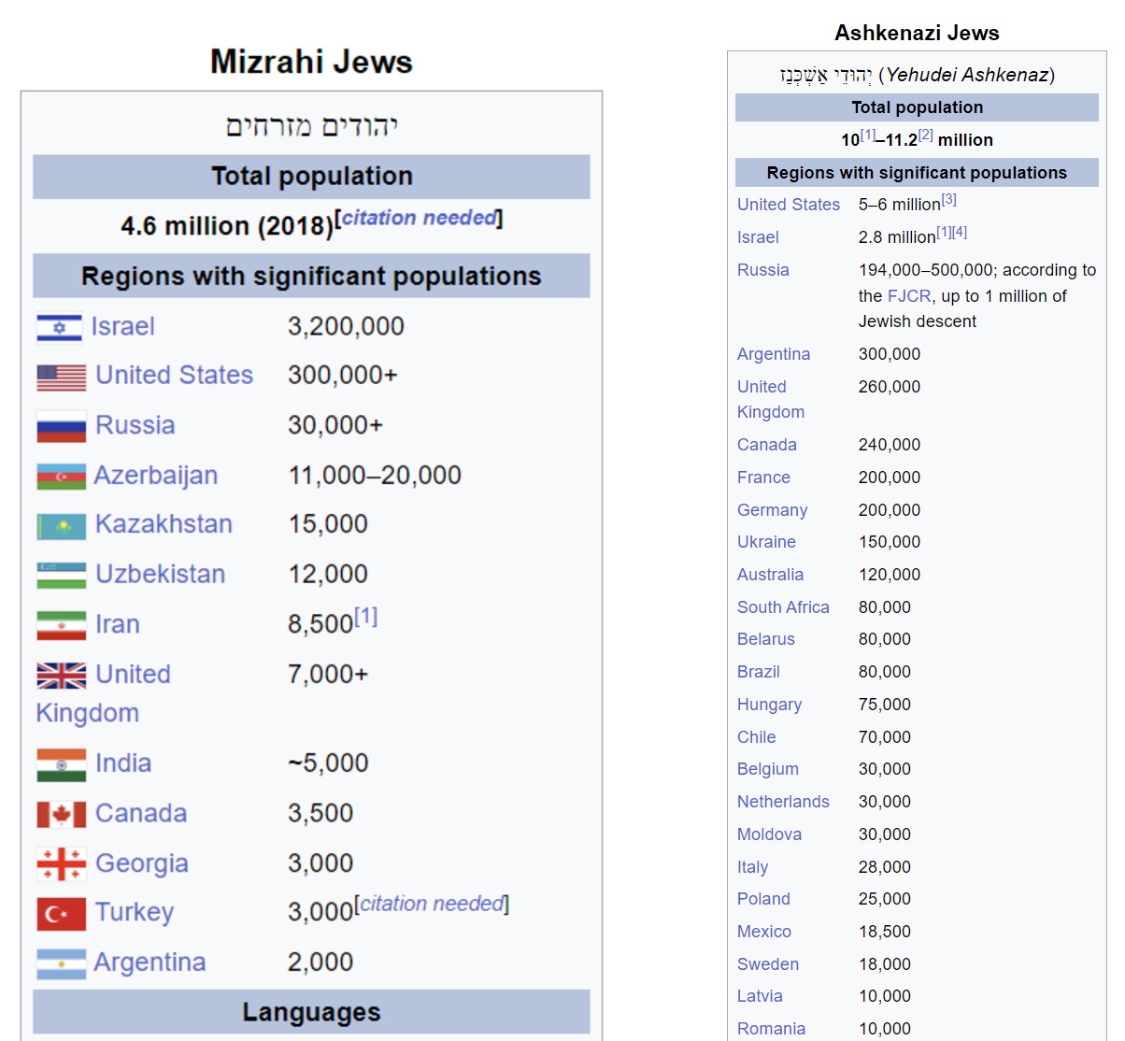
Task: Open the South Africa link
Action: (x=783, y=607)
